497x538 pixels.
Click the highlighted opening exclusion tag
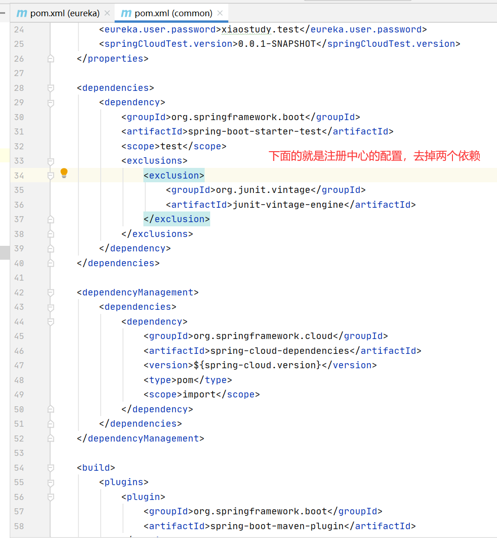[x=174, y=176]
